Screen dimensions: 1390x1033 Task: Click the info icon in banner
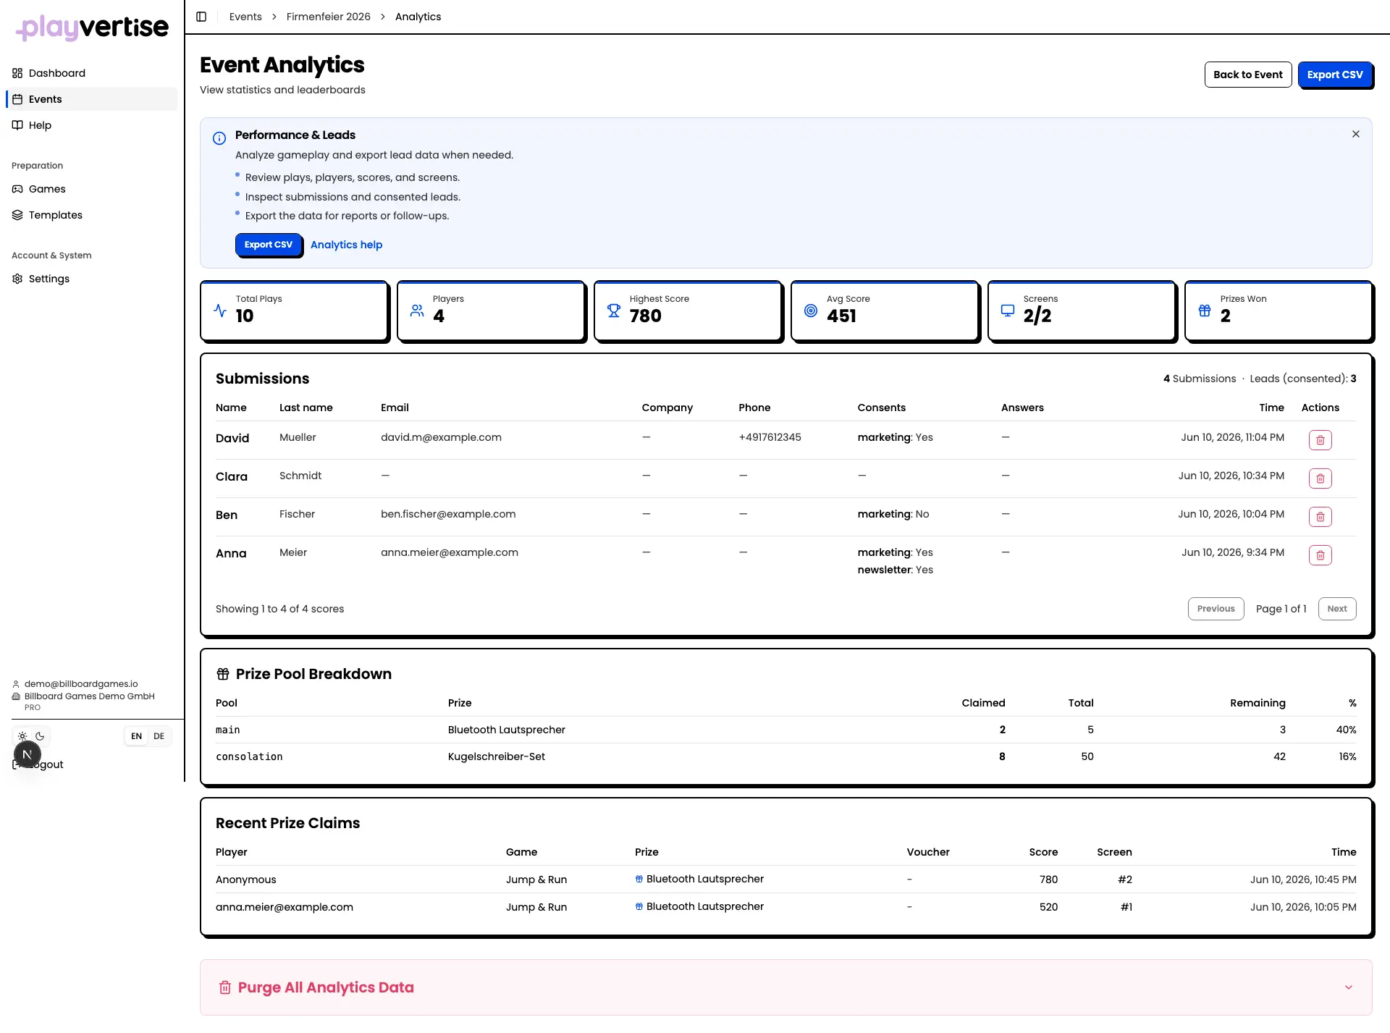point(219,138)
